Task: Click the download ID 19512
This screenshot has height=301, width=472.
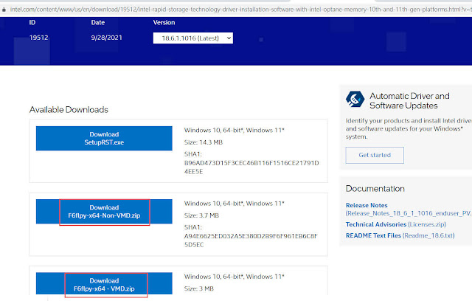Action: pyautogui.click(x=39, y=38)
